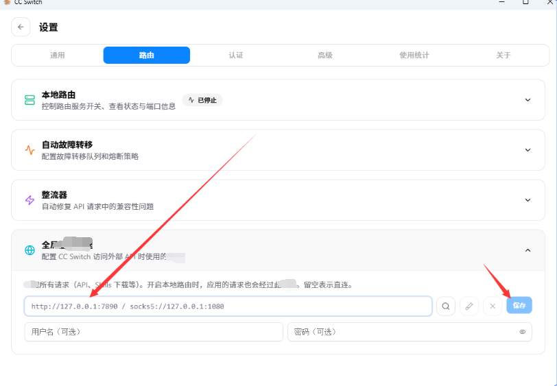
Task: Open the 高级 tab
Action: (x=325, y=55)
